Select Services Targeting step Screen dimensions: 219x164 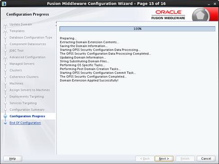coord(23,103)
